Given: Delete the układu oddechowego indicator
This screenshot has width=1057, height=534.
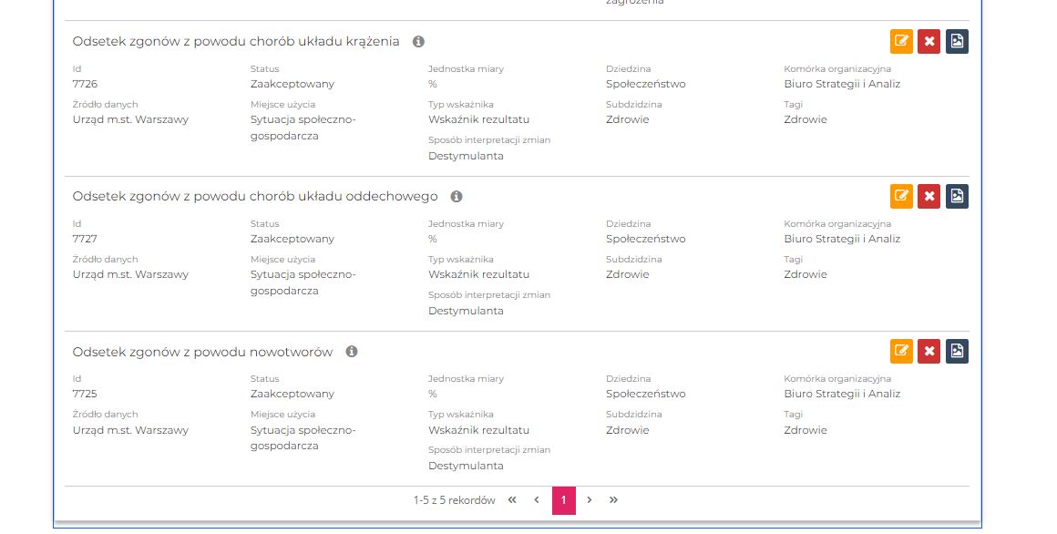Looking at the screenshot, I should pyautogui.click(x=929, y=196).
